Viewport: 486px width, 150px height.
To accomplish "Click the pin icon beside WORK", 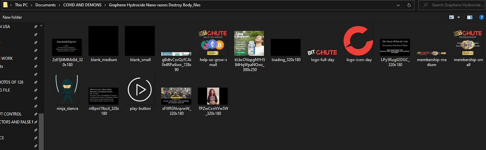I will (x=35, y=58).
